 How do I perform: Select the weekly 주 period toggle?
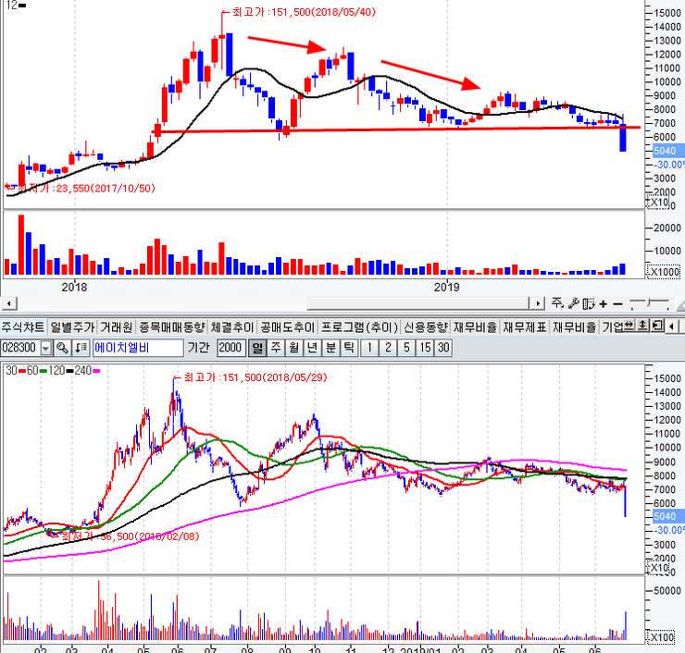click(276, 348)
